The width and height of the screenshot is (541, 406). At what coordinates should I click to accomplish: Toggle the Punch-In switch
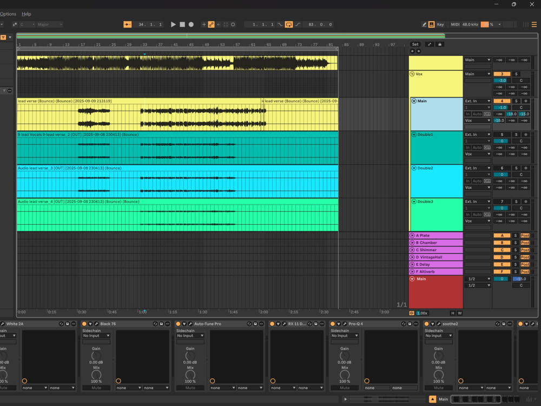pos(280,24)
